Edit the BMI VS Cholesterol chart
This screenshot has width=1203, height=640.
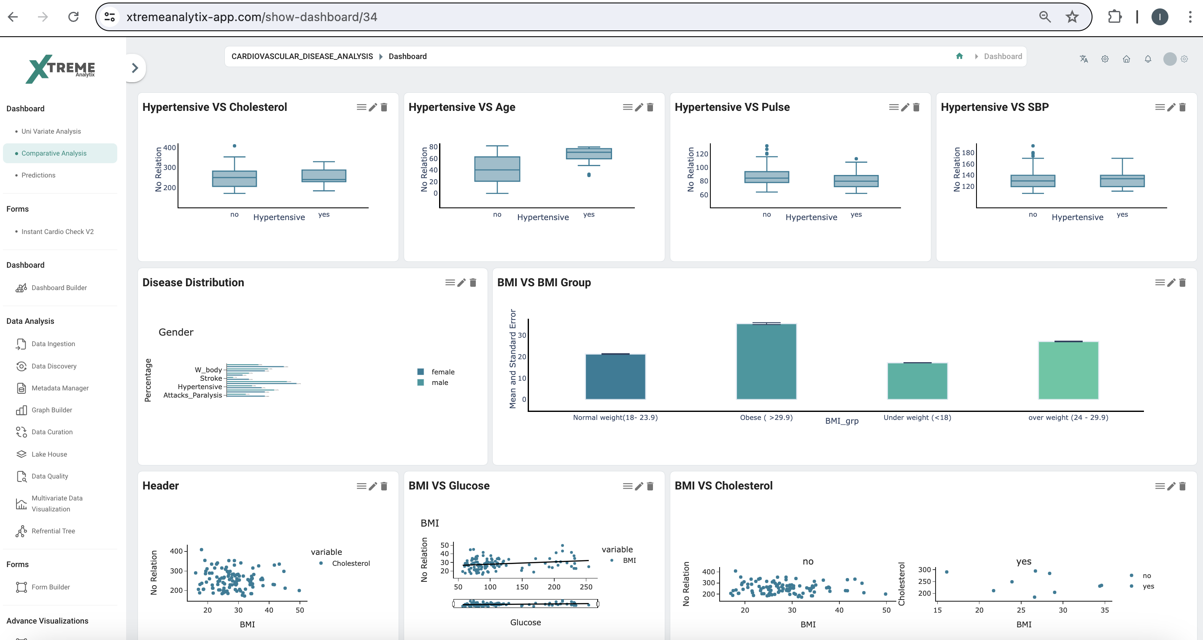(1171, 486)
